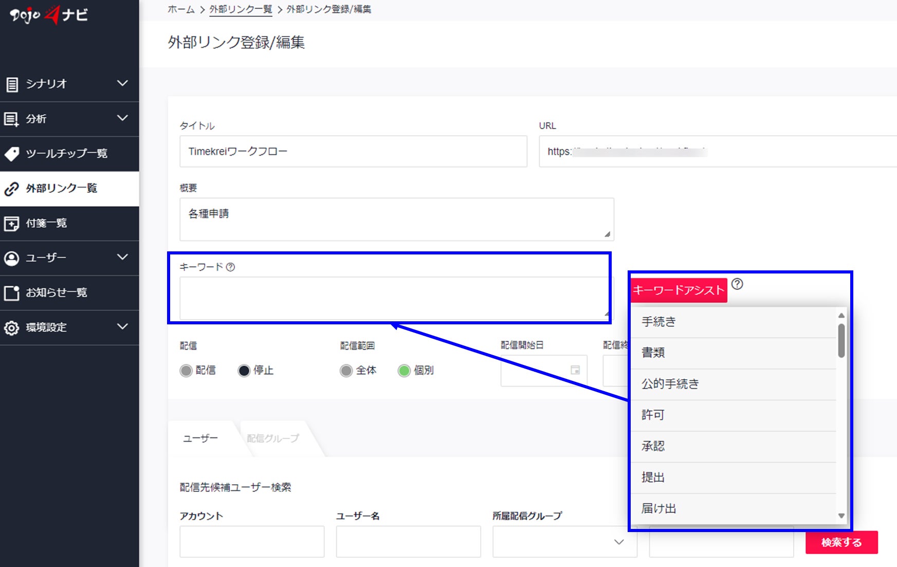
Task: Click the 検索する button
Action: point(841,542)
